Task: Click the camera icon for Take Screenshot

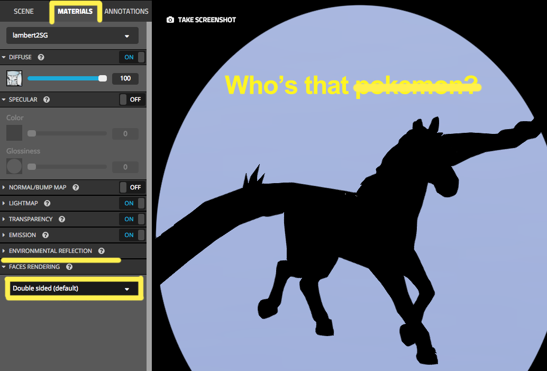Action: click(x=170, y=20)
